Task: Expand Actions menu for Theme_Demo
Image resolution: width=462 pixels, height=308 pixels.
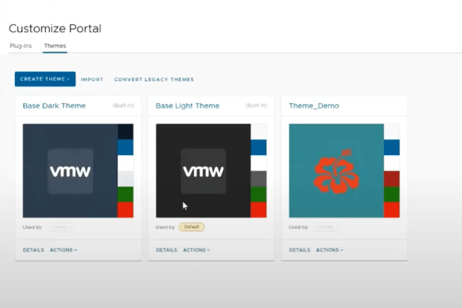Action: pyautogui.click(x=330, y=250)
